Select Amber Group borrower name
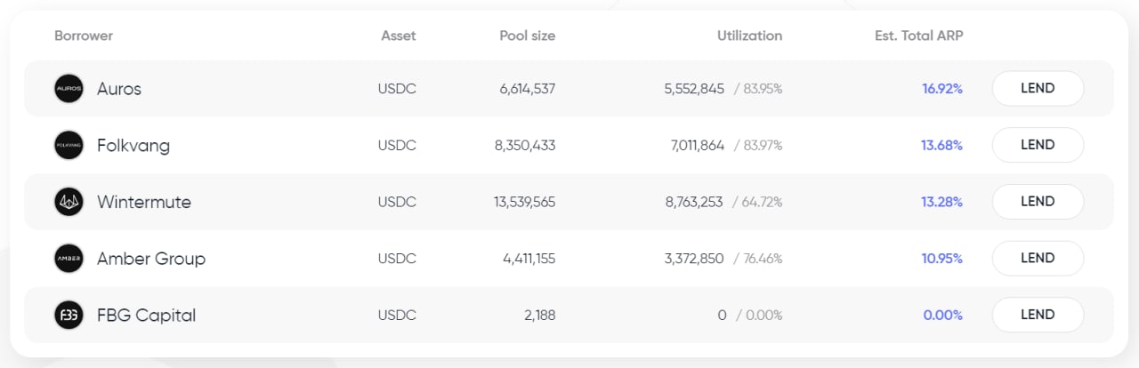 pos(151,259)
